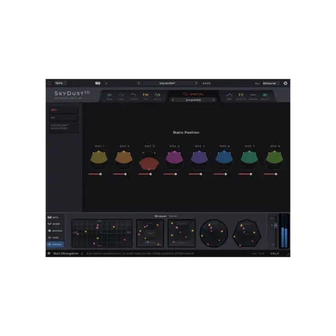
Task: Open the Out Binaural output dropdown
Action: pyautogui.click(x=271, y=83)
